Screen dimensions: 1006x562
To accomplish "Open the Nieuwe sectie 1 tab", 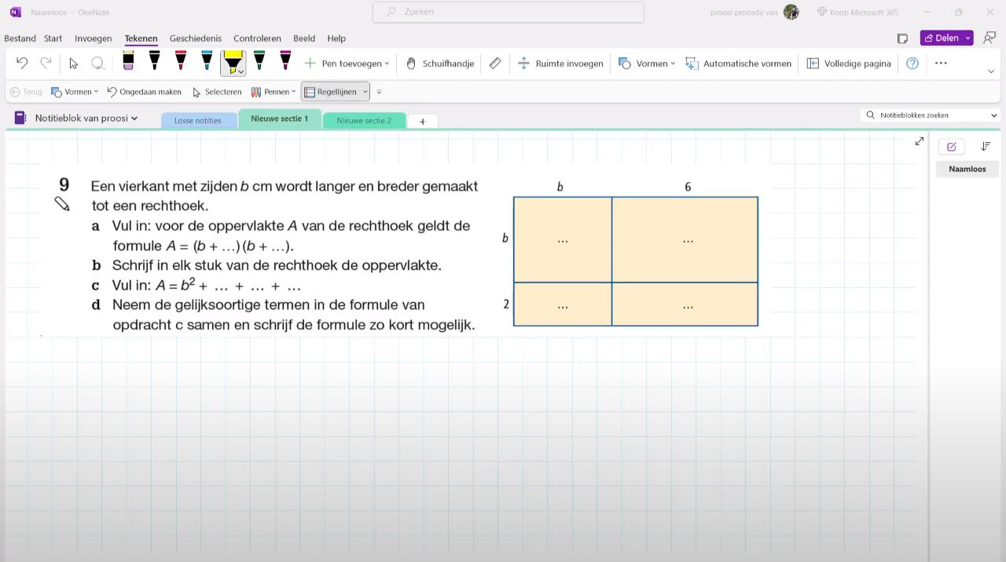I will pos(279,119).
